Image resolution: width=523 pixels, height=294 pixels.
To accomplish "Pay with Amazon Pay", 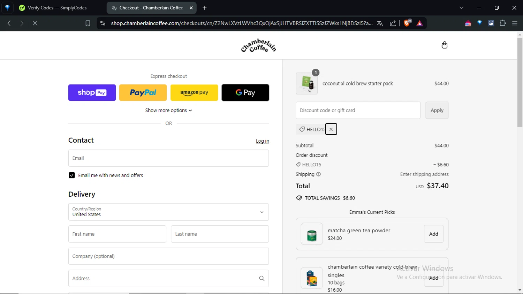I will click(194, 93).
